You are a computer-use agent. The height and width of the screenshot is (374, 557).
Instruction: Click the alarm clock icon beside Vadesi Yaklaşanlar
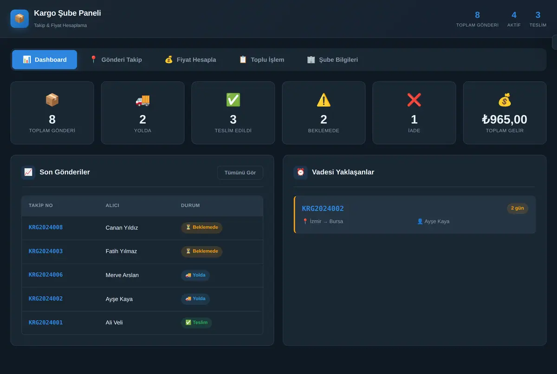pyautogui.click(x=300, y=172)
